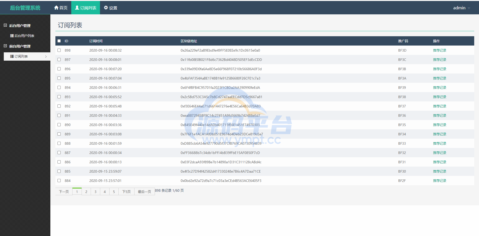479x236 pixels.
Task: Open 推荐记录 for code BF31
Action: 439,162
